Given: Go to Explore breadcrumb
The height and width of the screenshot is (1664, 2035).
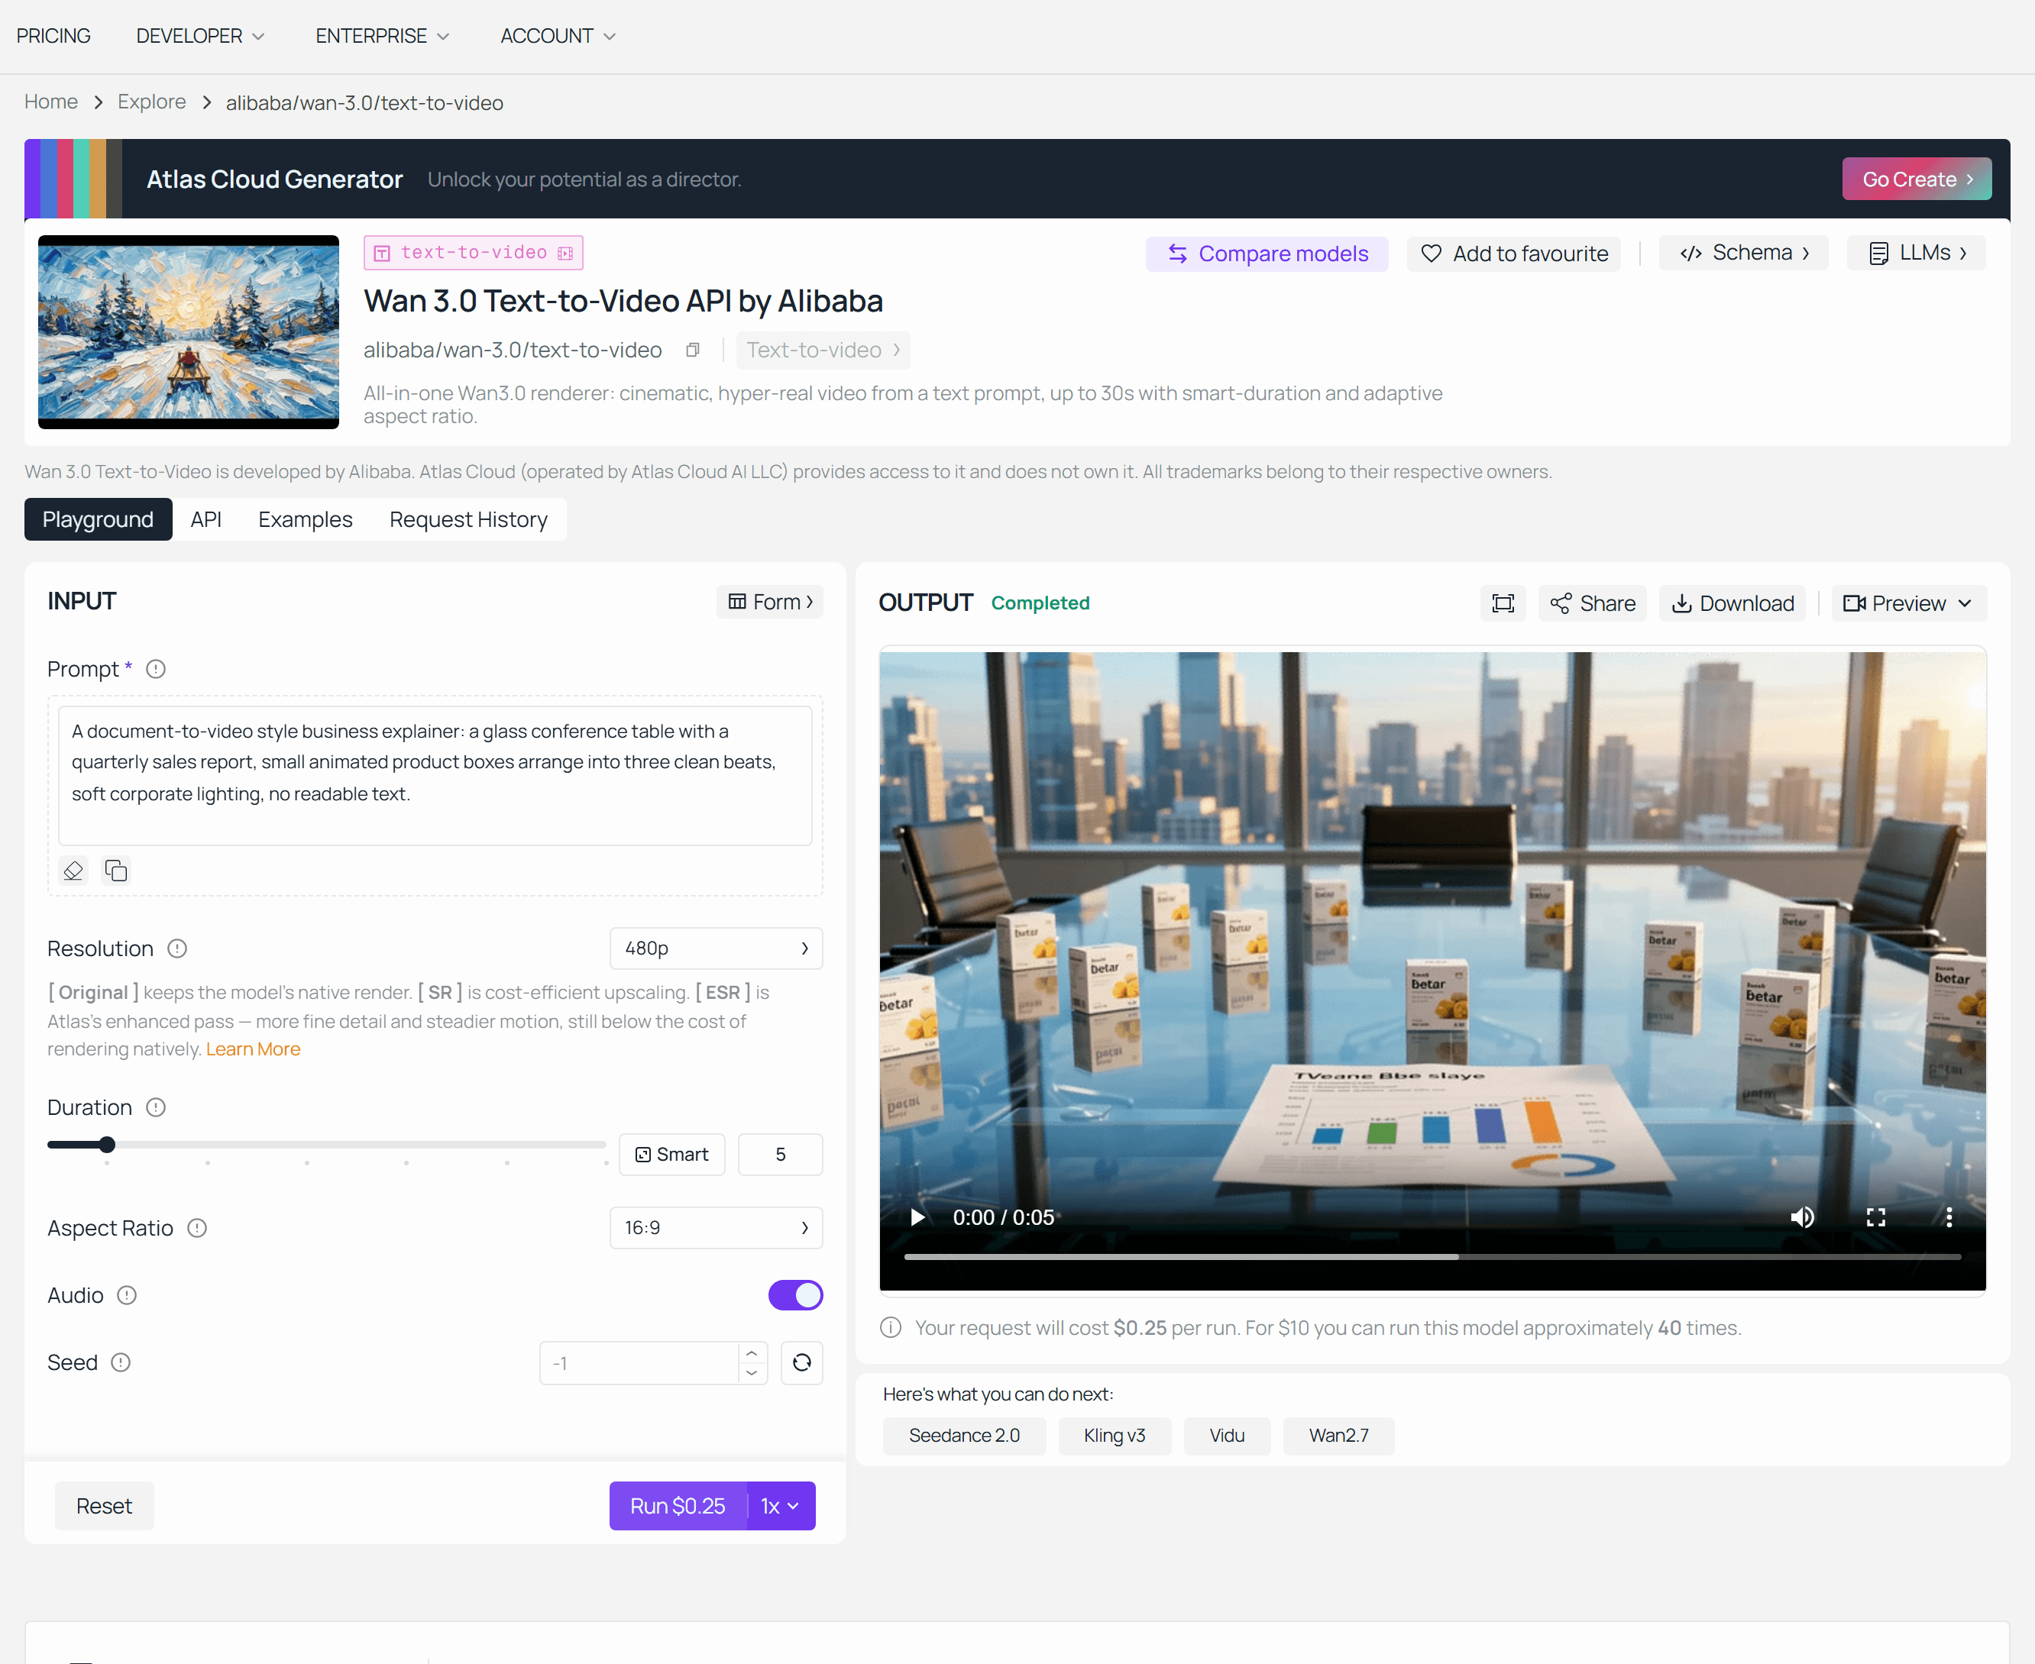Looking at the screenshot, I should click(x=151, y=102).
